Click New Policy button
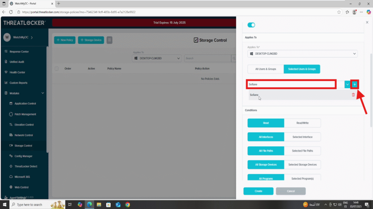 tap(65, 40)
